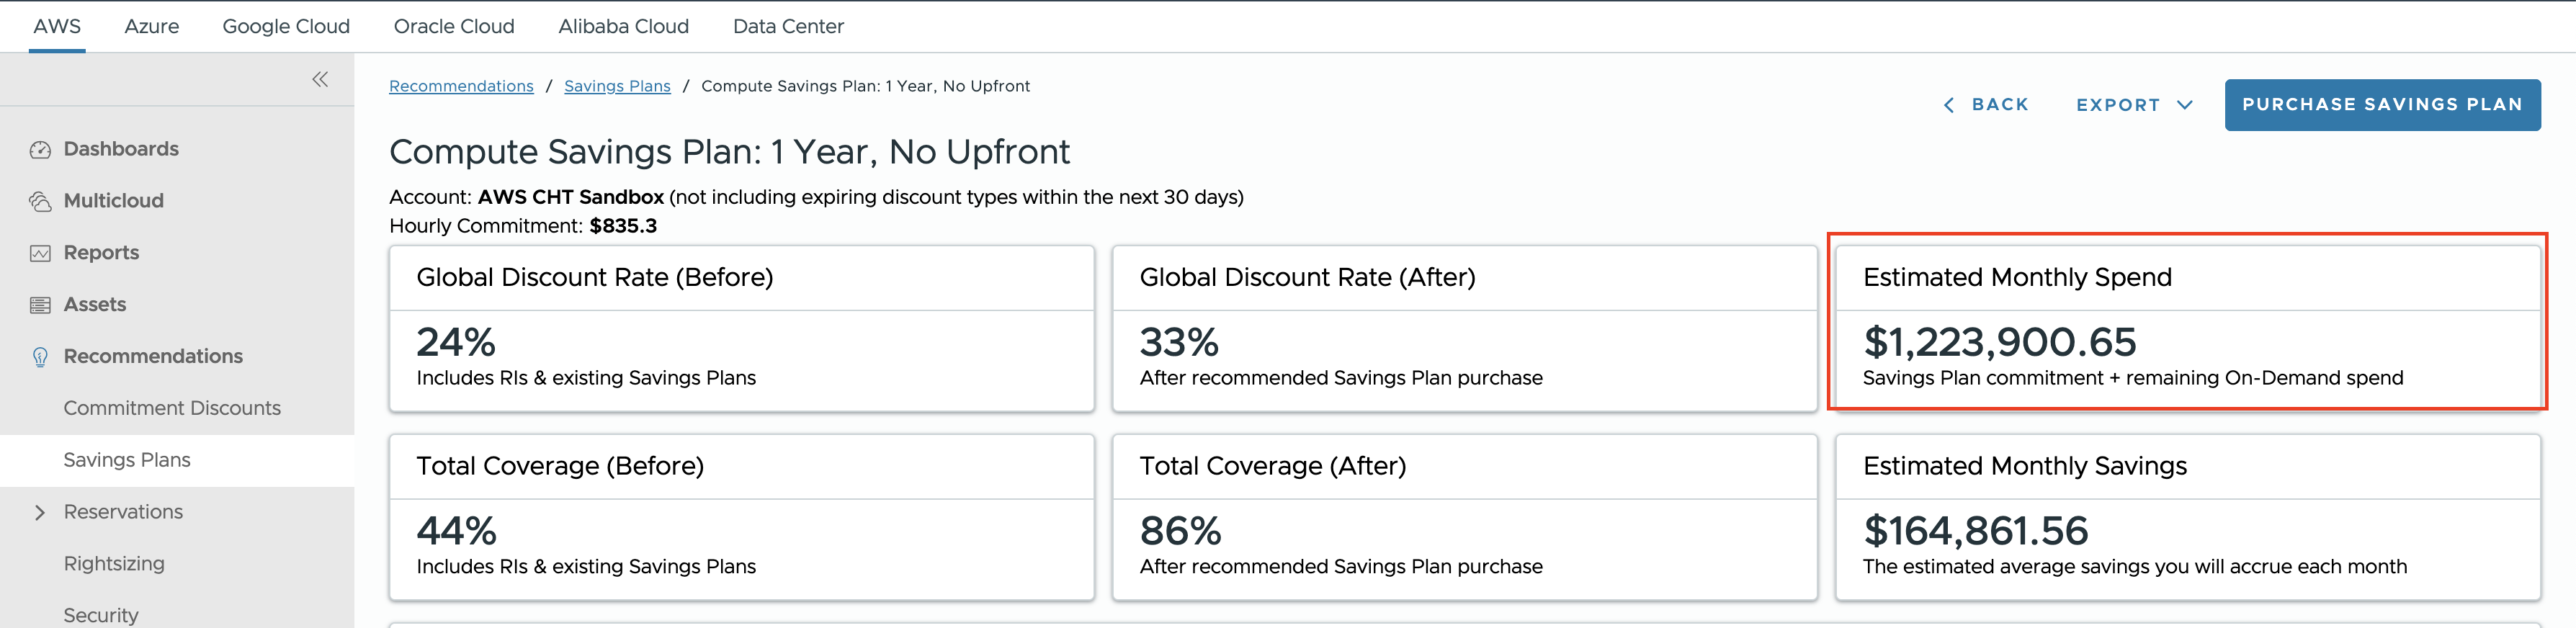Open Commitment Discounts in the sidebar
This screenshot has height=628, width=2576.
172,408
